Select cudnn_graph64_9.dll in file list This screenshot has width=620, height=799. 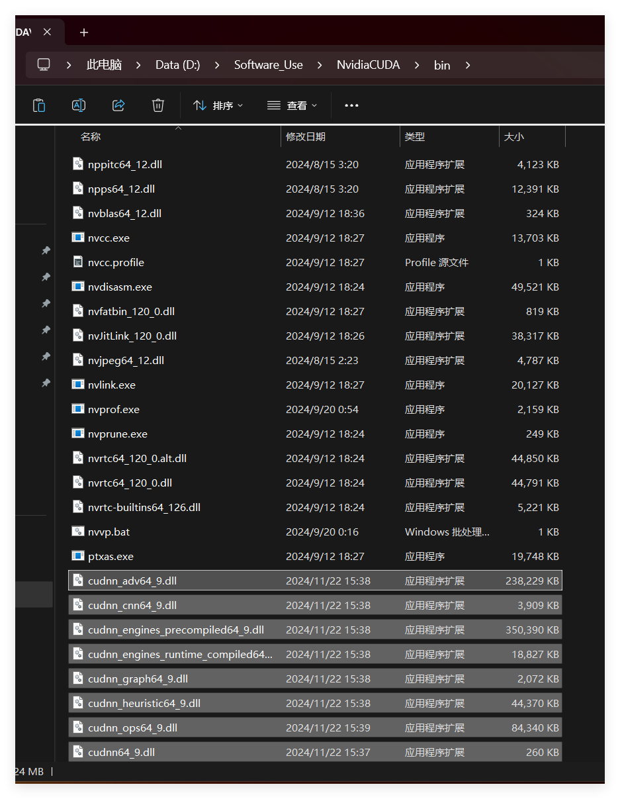click(138, 679)
